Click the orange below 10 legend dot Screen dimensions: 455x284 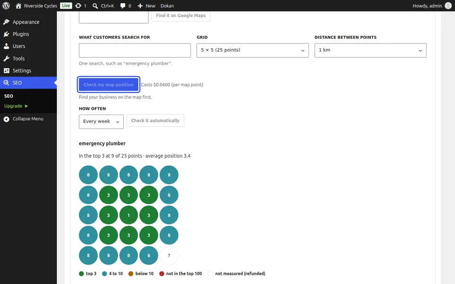(131, 274)
